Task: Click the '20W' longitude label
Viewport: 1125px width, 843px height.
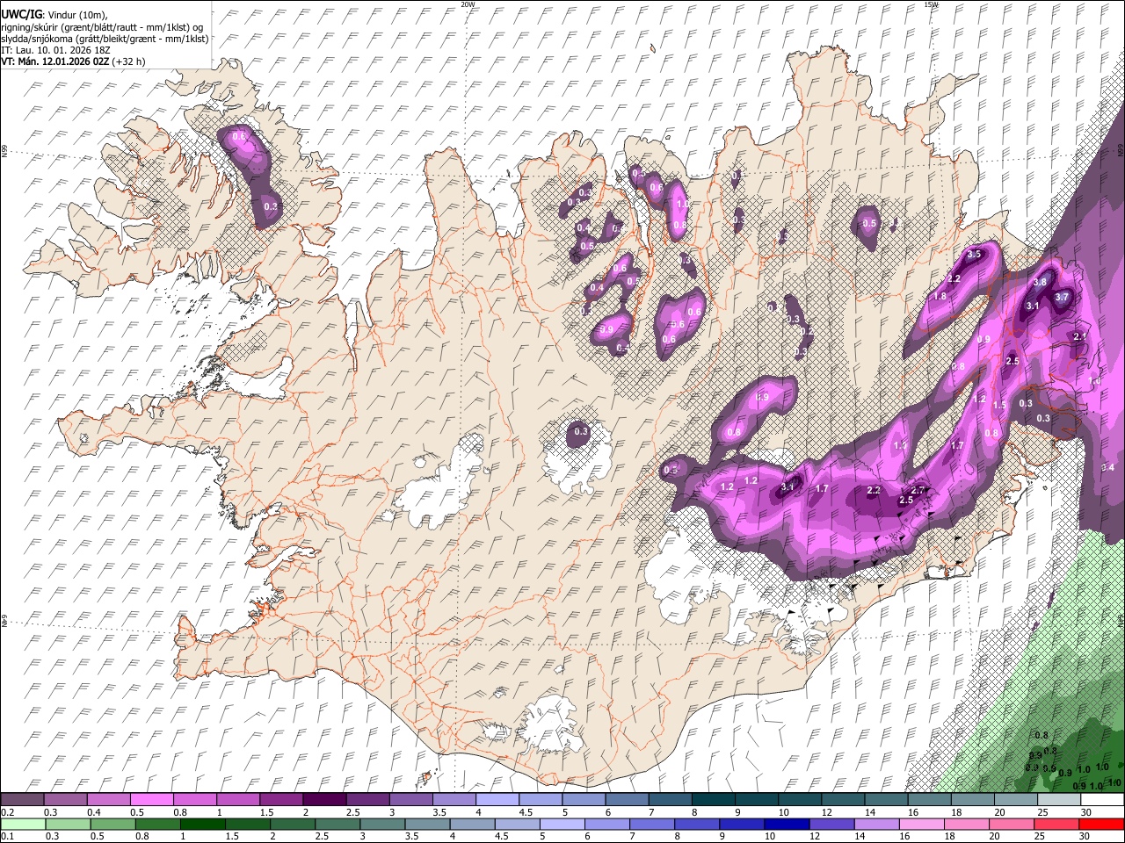Action: (468, 4)
